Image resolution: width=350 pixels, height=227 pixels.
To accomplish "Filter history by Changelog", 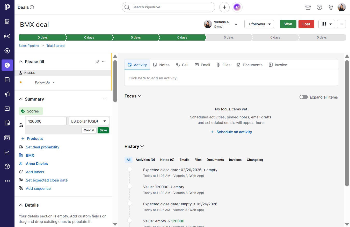I will tap(255, 160).
